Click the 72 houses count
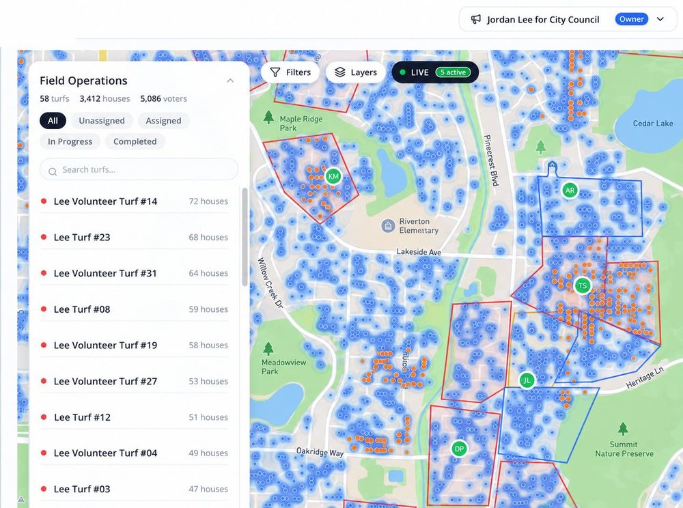Viewport: 683px width, 508px height. (208, 201)
